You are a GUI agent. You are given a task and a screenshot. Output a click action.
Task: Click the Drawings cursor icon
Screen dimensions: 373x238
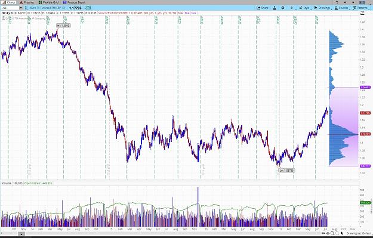coord(316,8)
